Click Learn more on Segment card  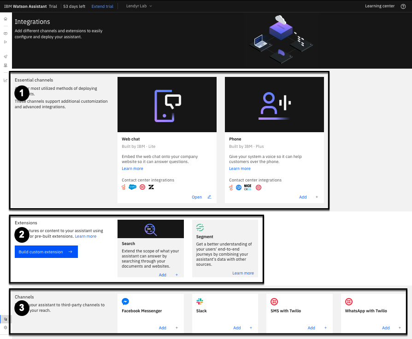pyautogui.click(x=243, y=273)
